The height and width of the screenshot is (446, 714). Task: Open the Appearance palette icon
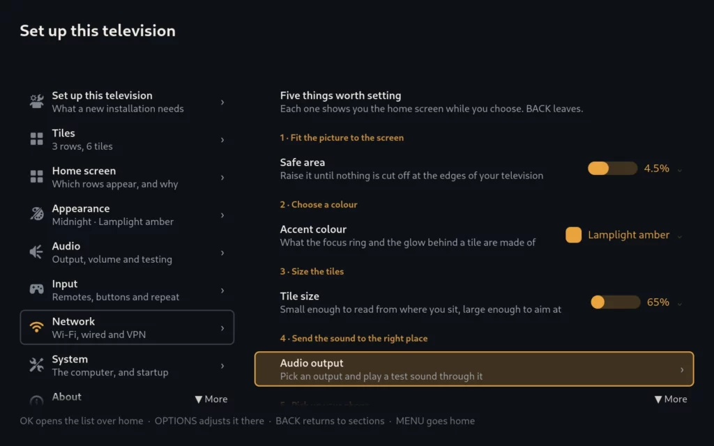pos(36,215)
